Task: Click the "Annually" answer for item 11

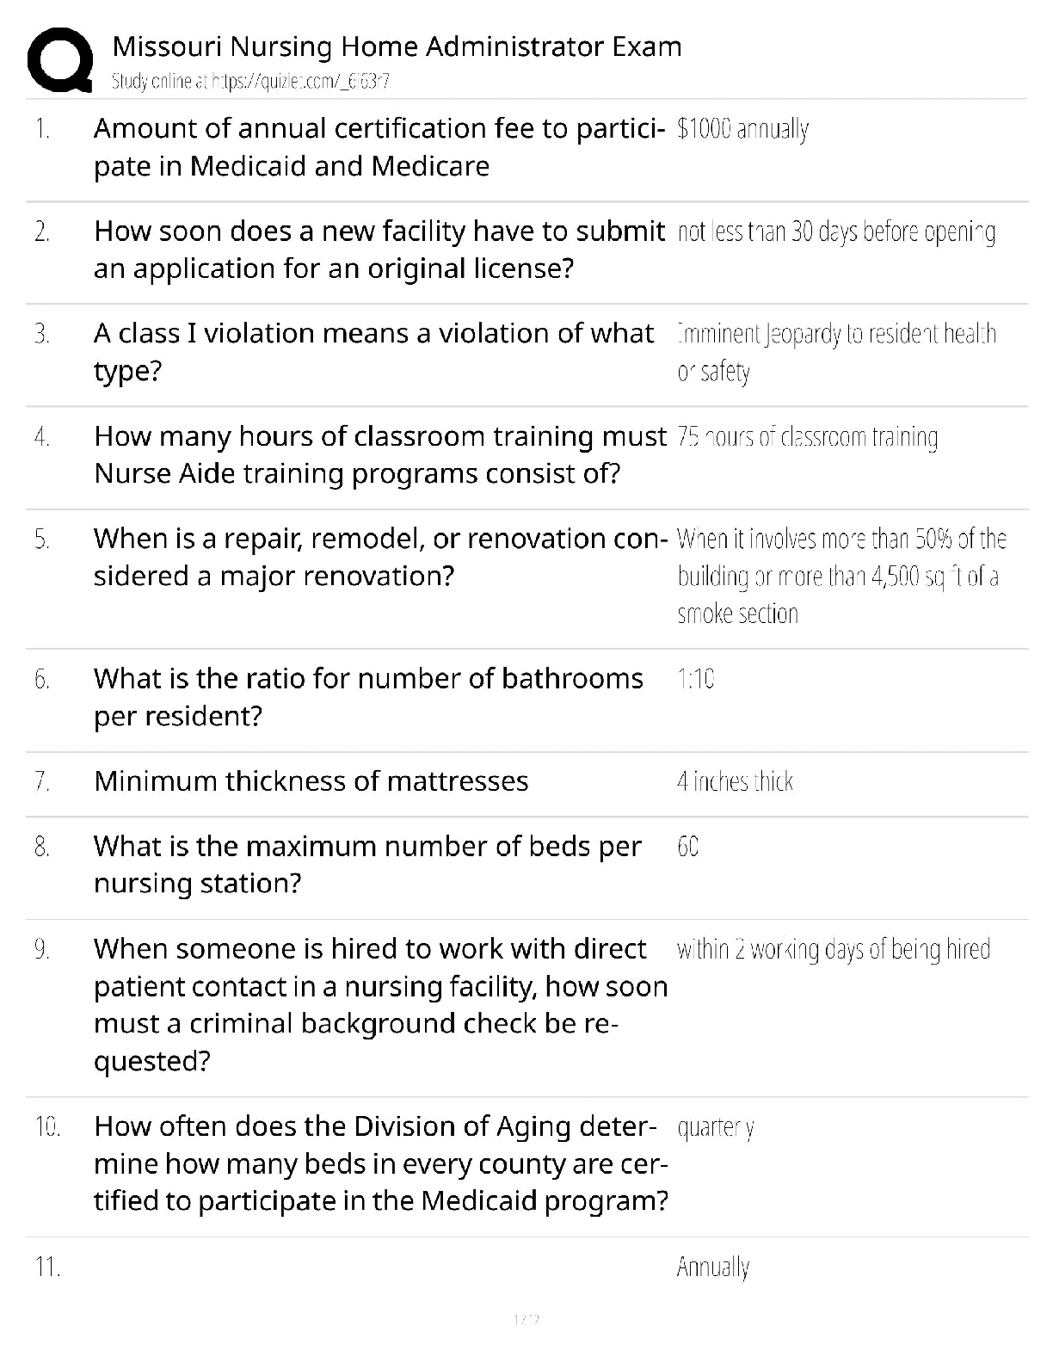Action: point(713,1267)
